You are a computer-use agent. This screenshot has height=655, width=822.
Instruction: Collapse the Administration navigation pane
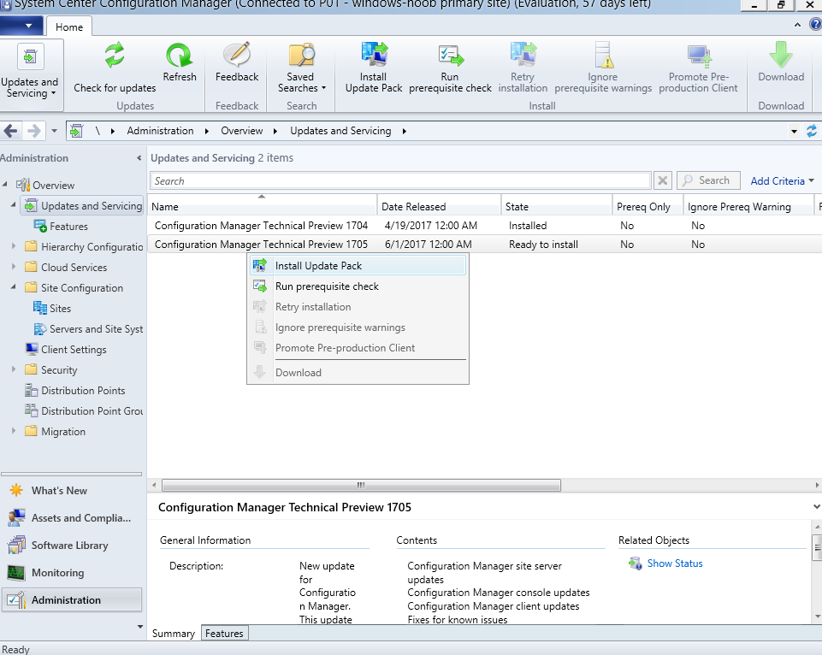tap(139, 157)
